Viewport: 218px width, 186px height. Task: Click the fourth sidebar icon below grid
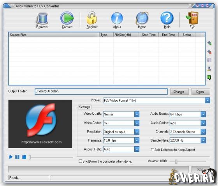(x=209, y=69)
